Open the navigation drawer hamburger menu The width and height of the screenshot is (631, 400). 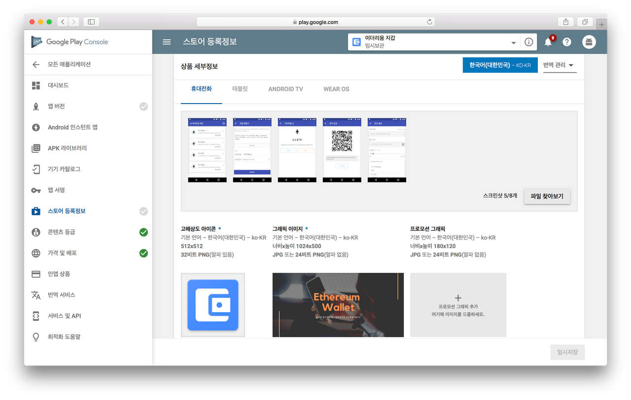click(167, 41)
